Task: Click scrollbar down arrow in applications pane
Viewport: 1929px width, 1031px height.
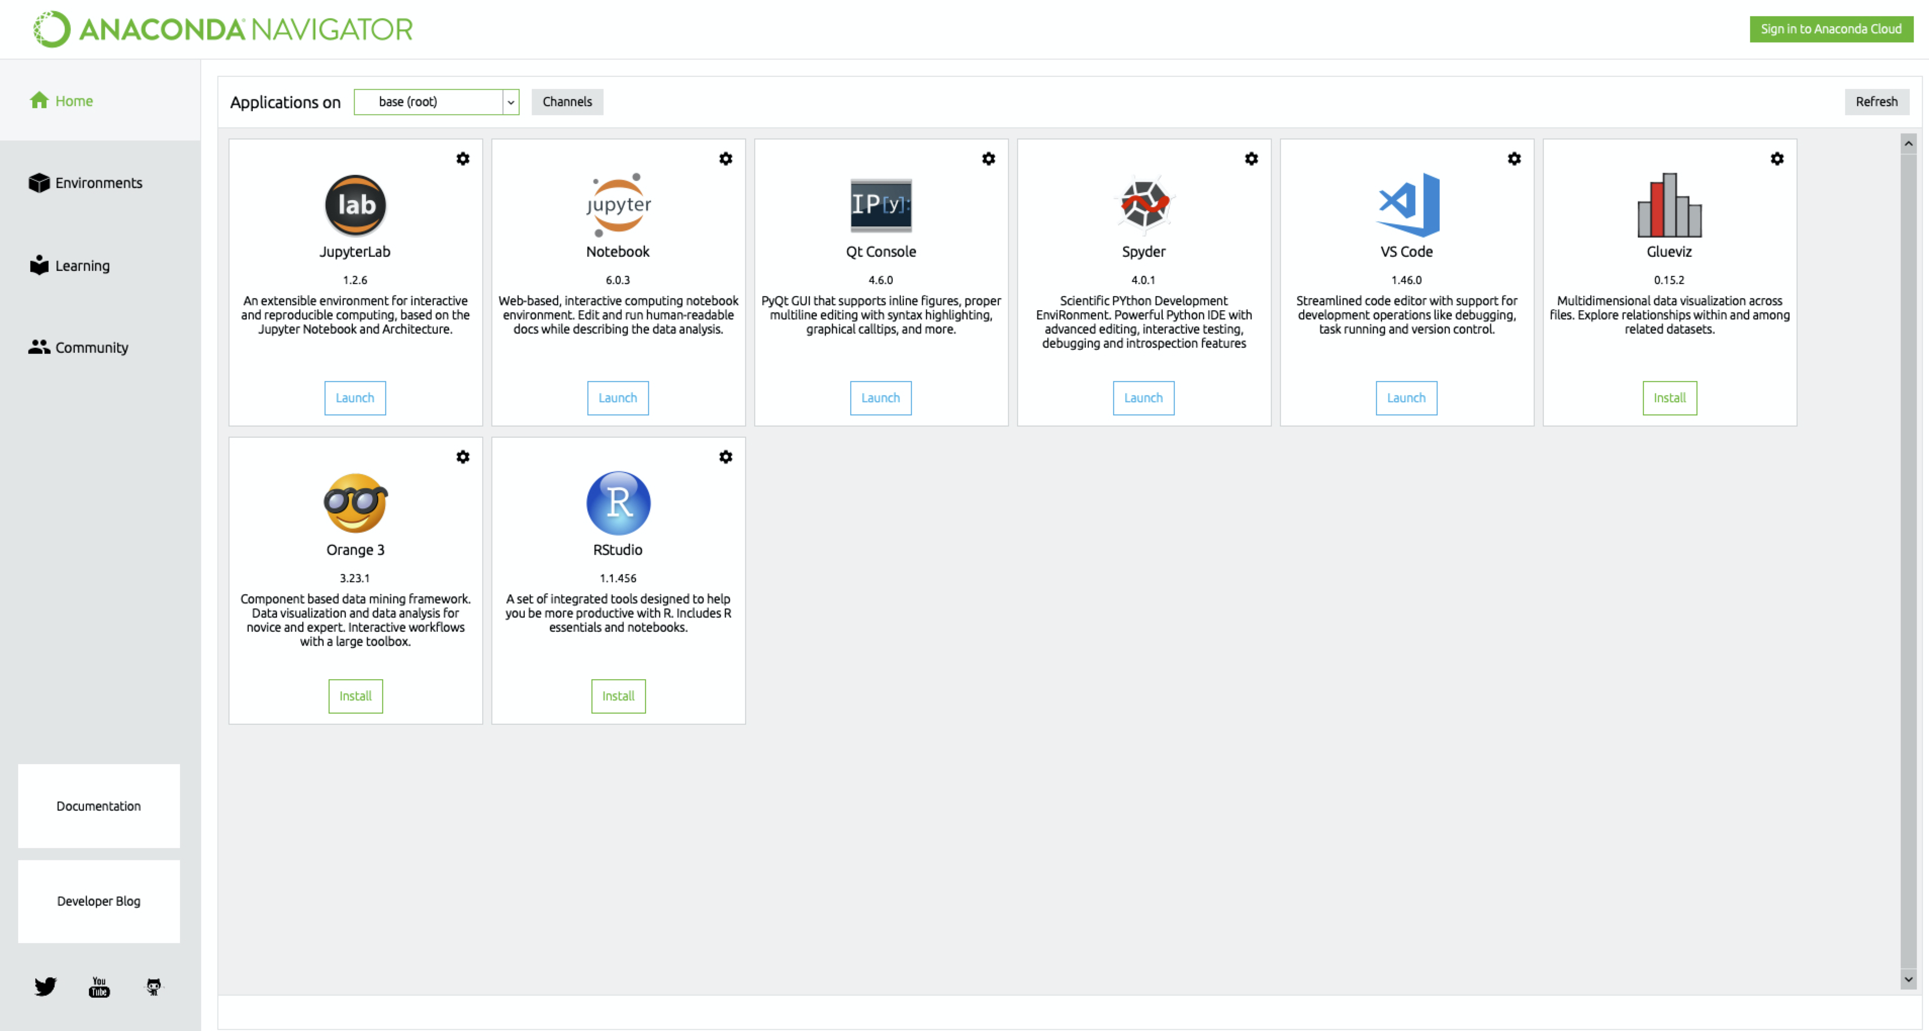Action: pyautogui.click(x=1908, y=978)
